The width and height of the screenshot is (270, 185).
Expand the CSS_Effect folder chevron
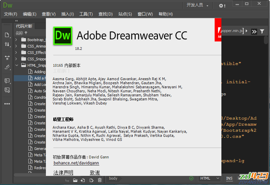[x=16, y=53]
